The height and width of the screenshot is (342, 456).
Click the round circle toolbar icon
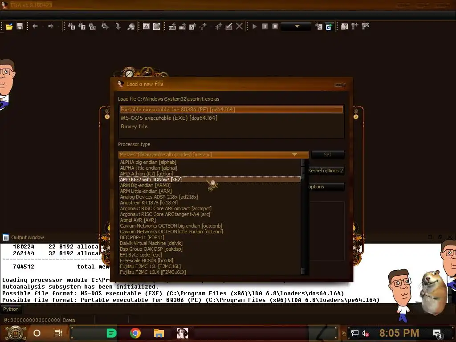tap(157, 26)
